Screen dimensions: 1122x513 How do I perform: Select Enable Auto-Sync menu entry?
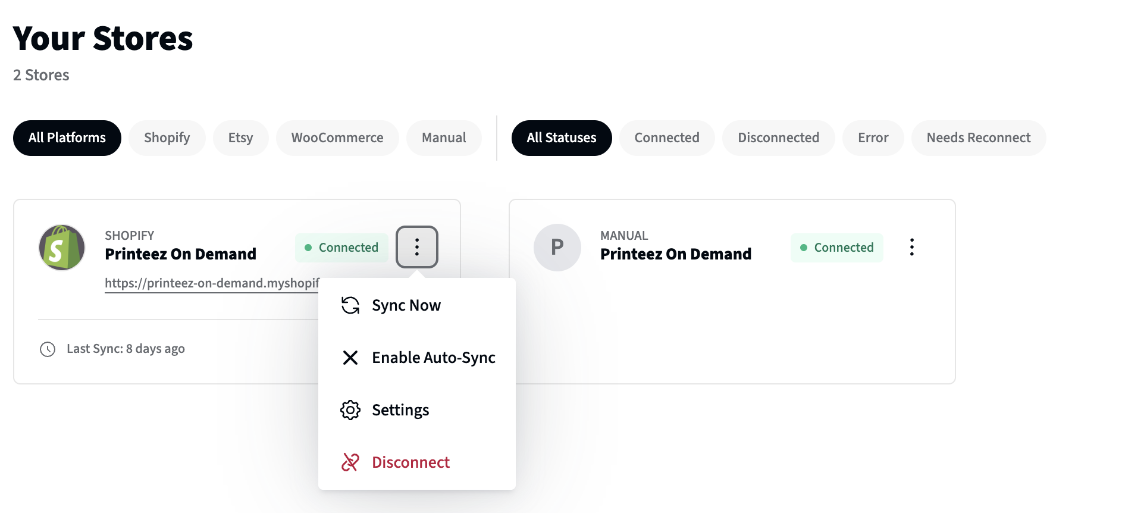[417, 358]
